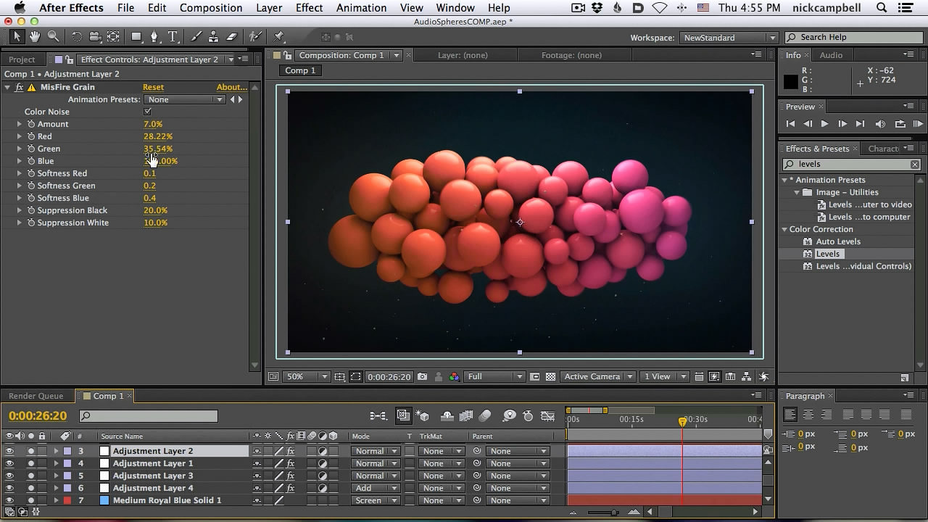
Task: Select the Pen tool
Action: pos(154,36)
